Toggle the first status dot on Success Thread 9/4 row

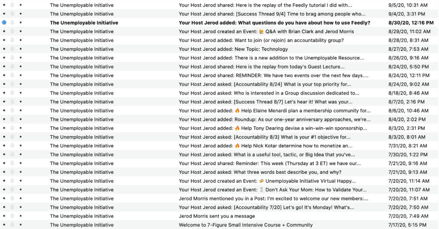4,14
